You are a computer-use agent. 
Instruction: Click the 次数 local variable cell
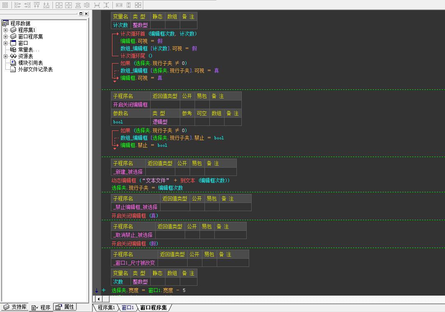pos(121,282)
